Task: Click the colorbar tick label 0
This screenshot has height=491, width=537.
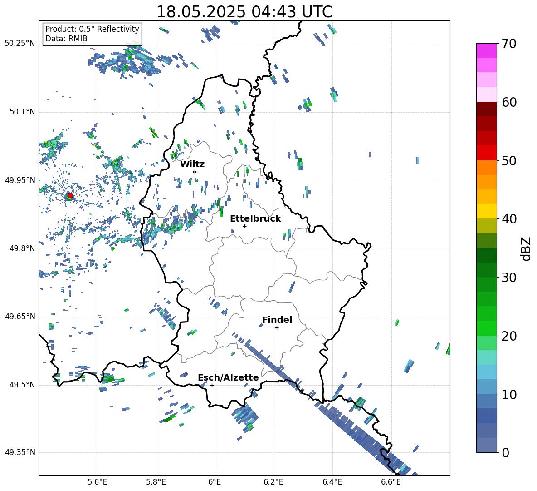Action: 505,453
